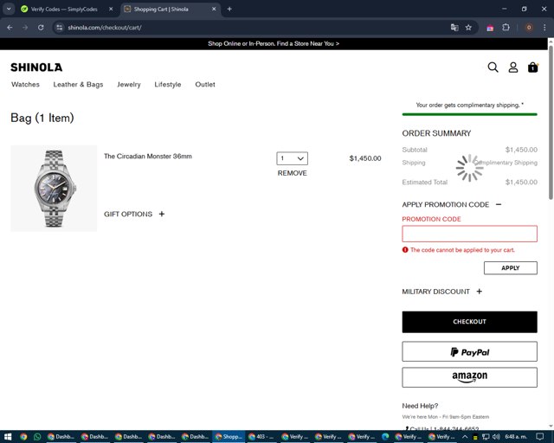
Task: Click the colorful extension icon in toolbar
Action: click(x=490, y=28)
